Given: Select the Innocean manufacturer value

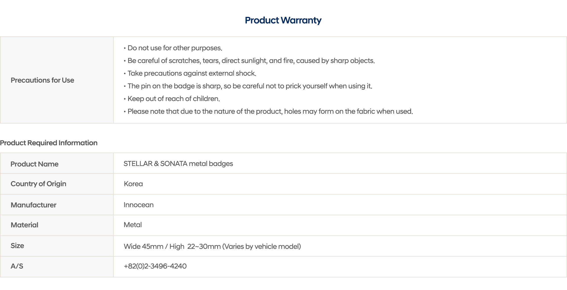Looking at the screenshot, I should click(138, 205).
